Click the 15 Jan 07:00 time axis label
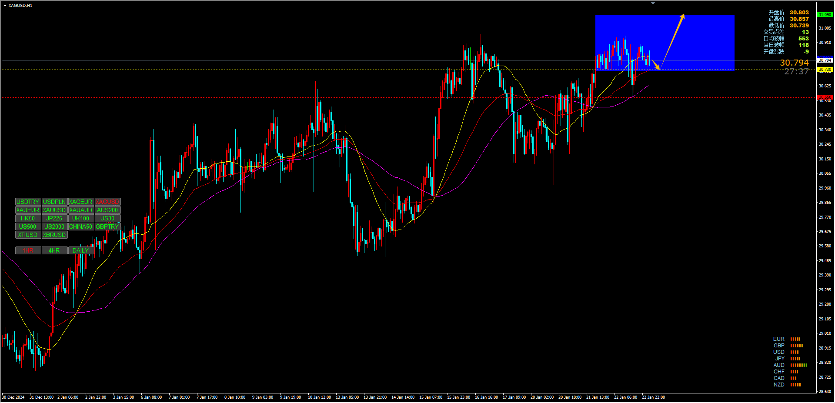This screenshot has width=835, height=403. point(431,397)
